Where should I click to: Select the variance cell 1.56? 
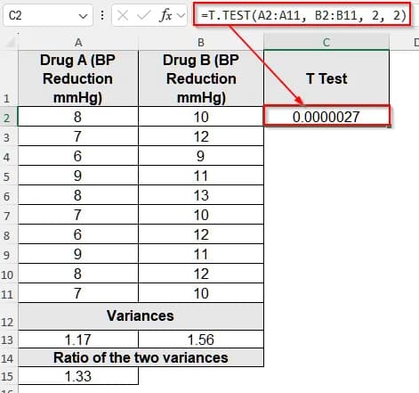click(201, 340)
